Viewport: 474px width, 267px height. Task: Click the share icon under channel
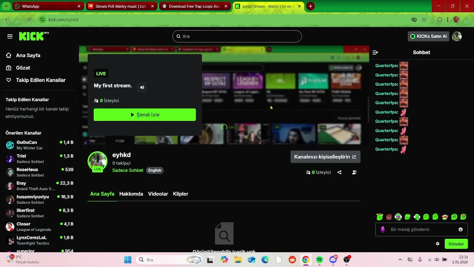pyautogui.click(x=340, y=172)
